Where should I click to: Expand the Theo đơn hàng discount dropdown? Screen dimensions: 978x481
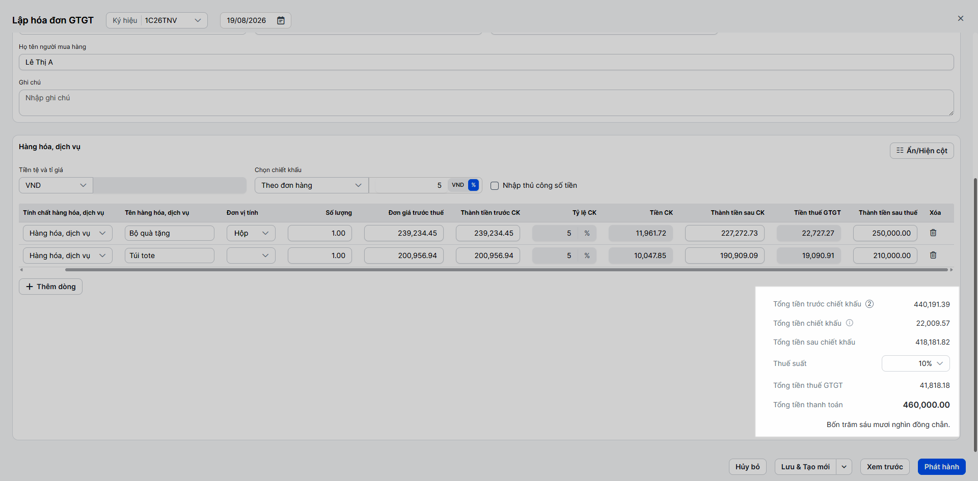(312, 185)
